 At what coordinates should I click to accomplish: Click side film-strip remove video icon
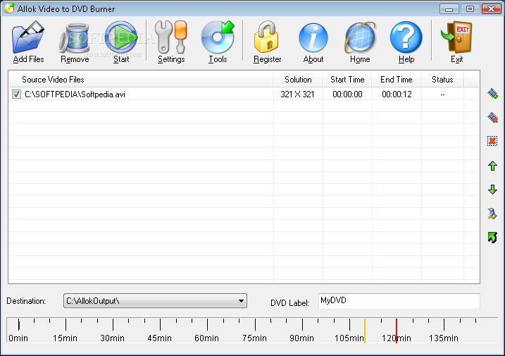point(492,118)
